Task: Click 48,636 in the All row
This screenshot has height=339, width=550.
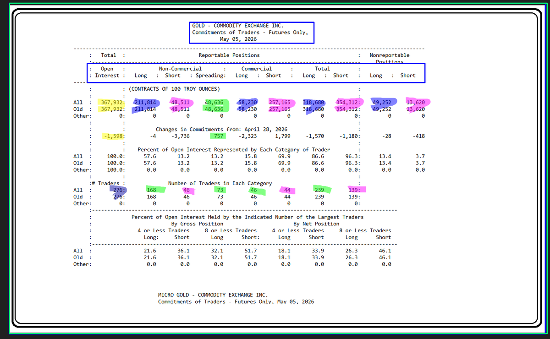Action: coord(214,103)
